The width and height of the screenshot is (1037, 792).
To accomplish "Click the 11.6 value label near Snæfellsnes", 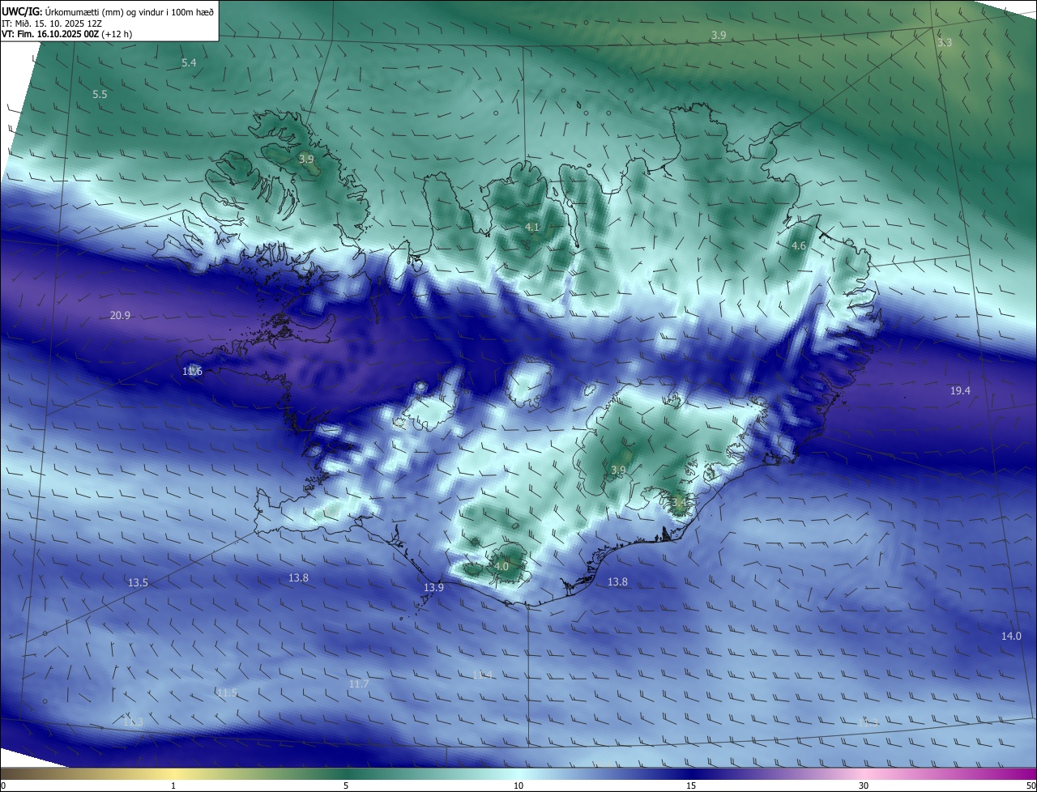I will coord(192,371).
